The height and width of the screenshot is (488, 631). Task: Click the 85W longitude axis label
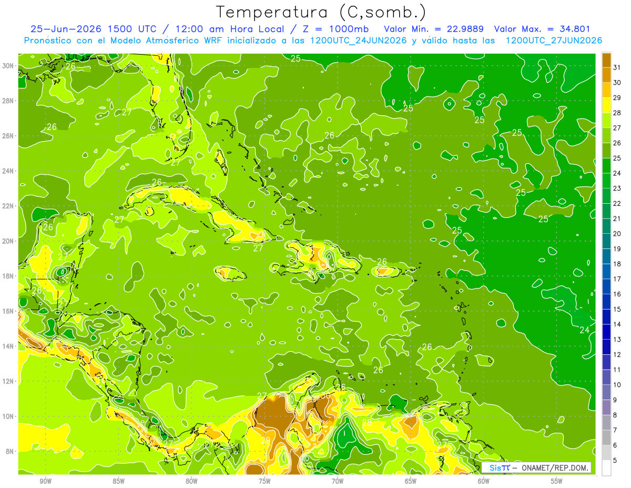pyautogui.click(x=118, y=482)
